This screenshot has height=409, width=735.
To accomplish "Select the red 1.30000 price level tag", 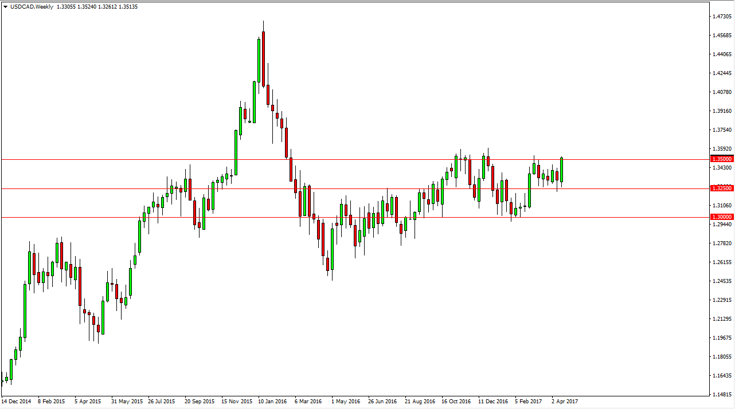I will pyautogui.click(x=721, y=217).
